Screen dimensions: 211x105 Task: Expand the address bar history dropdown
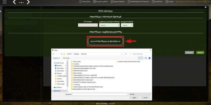[122, 54]
